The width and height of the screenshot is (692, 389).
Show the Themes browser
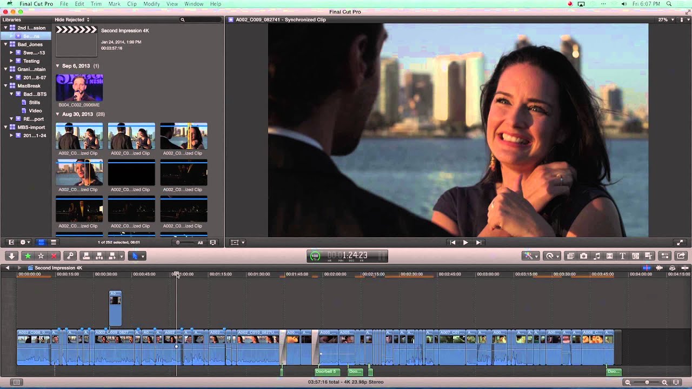pos(649,256)
